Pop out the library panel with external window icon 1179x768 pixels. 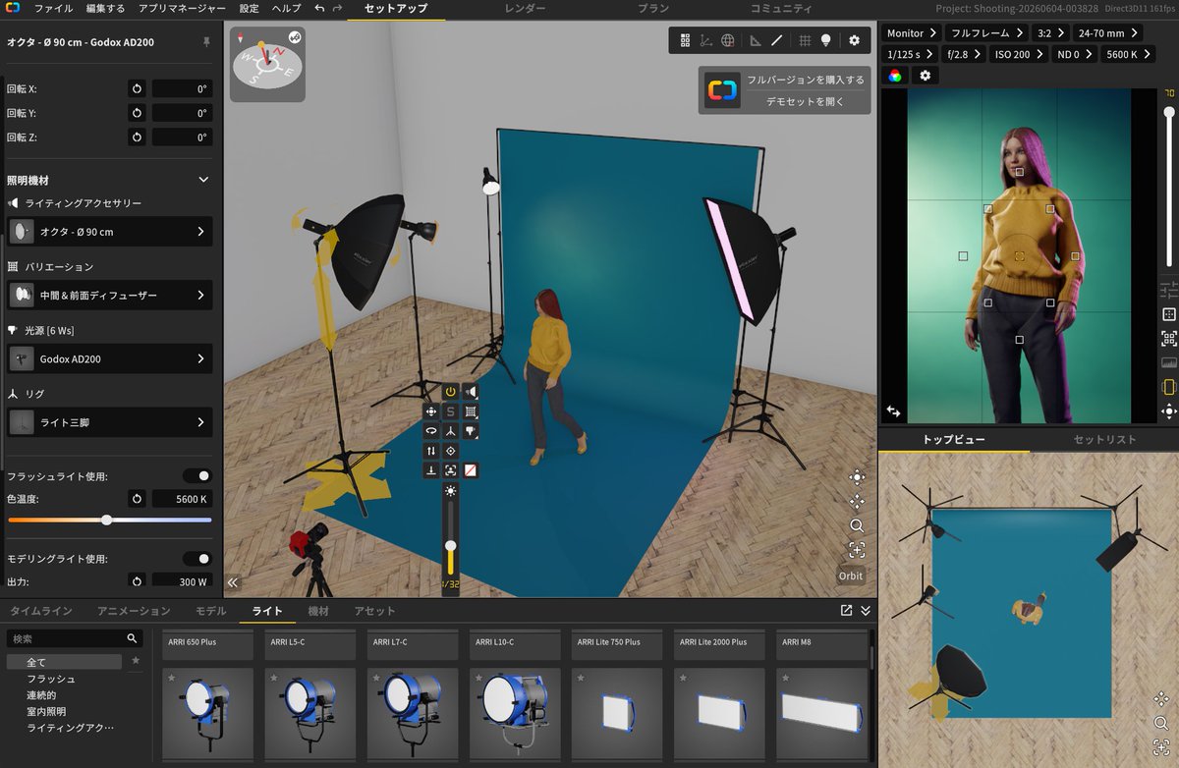pyautogui.click(x=847, y=610)
